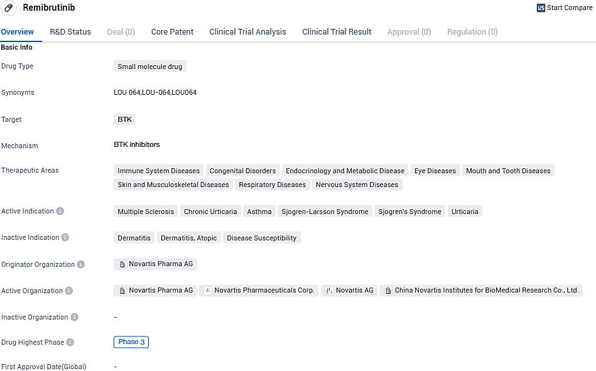Click the Start Compare VS icon
The width and height of the screenshot is (596, 371).
pyautogui.click(x=541, y=8)
